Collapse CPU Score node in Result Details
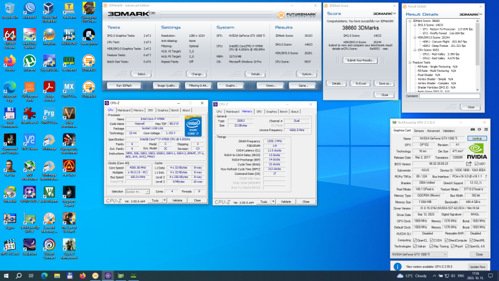 [x=415, y=50]
